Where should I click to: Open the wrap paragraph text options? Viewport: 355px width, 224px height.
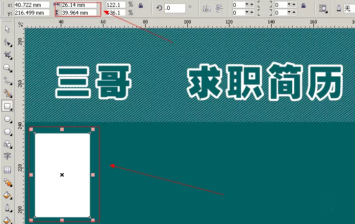[x=323, y=9]
